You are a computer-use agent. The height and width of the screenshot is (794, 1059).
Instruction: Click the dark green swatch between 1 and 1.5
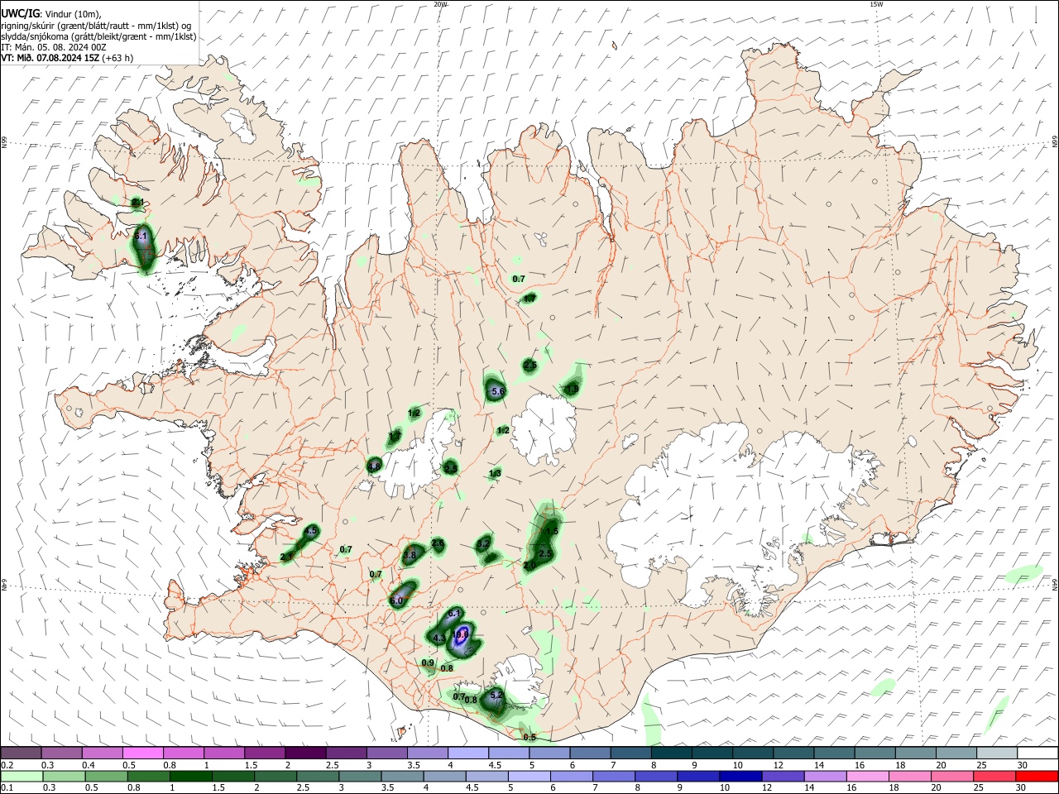(190, 776)
